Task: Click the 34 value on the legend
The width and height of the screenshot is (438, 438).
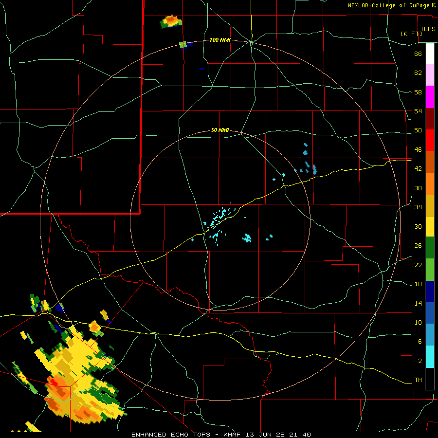Action: coord(418,207)
